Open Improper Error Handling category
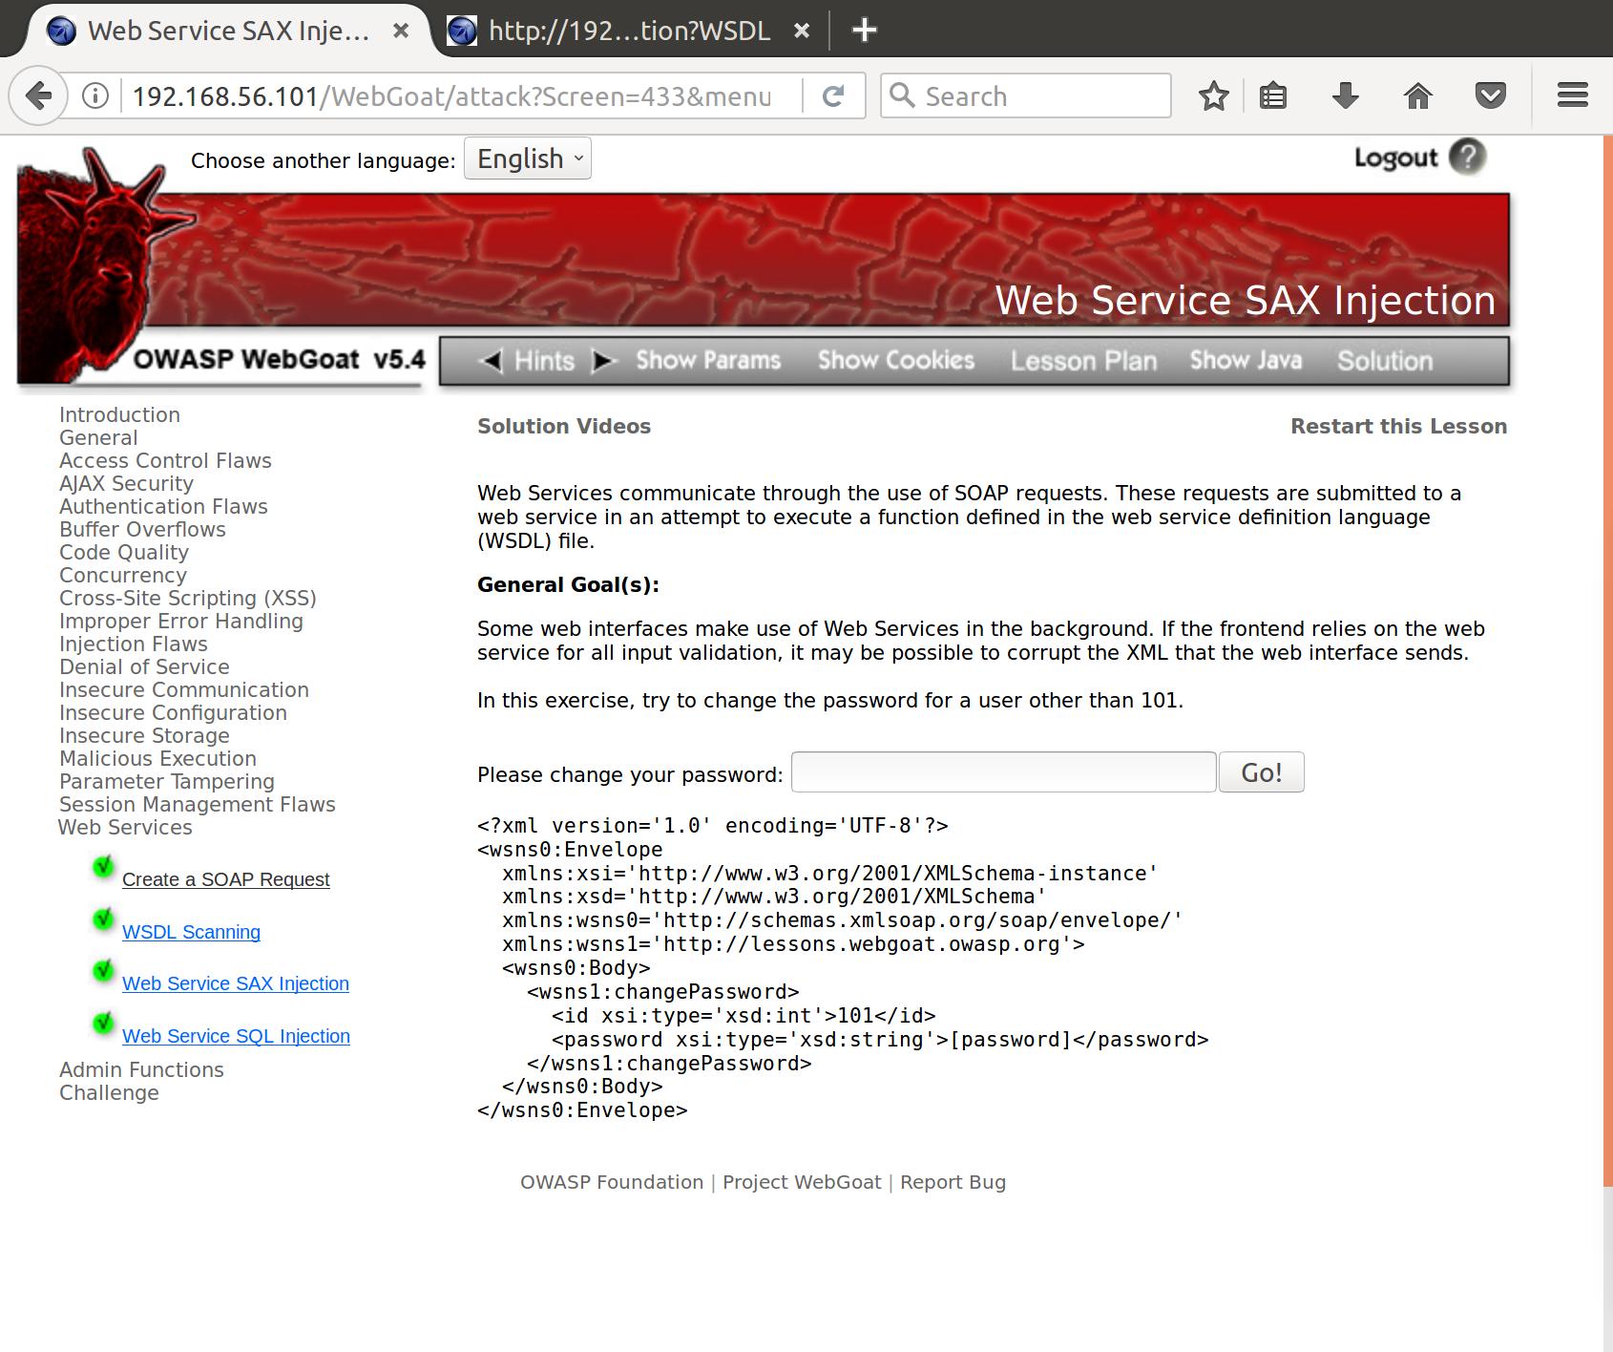Image resolution: width=1613 pixels, height=1352 pixels. (181, 622)
